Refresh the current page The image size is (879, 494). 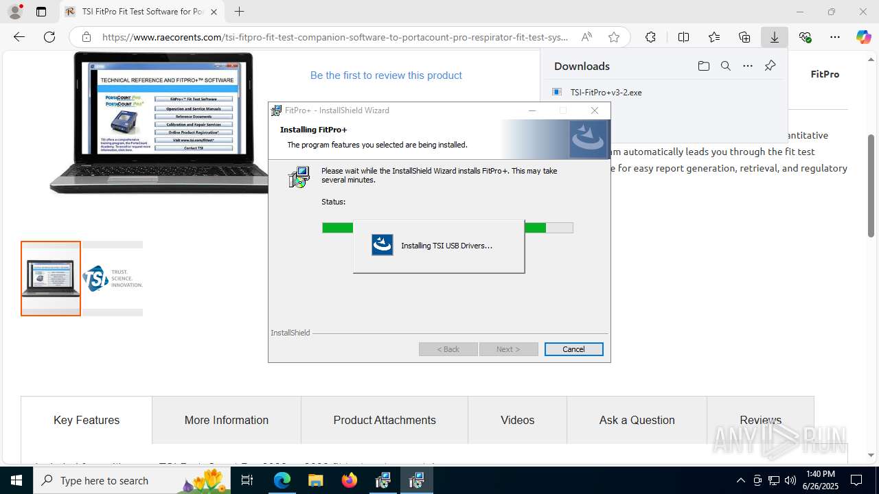tap(49, 37)
